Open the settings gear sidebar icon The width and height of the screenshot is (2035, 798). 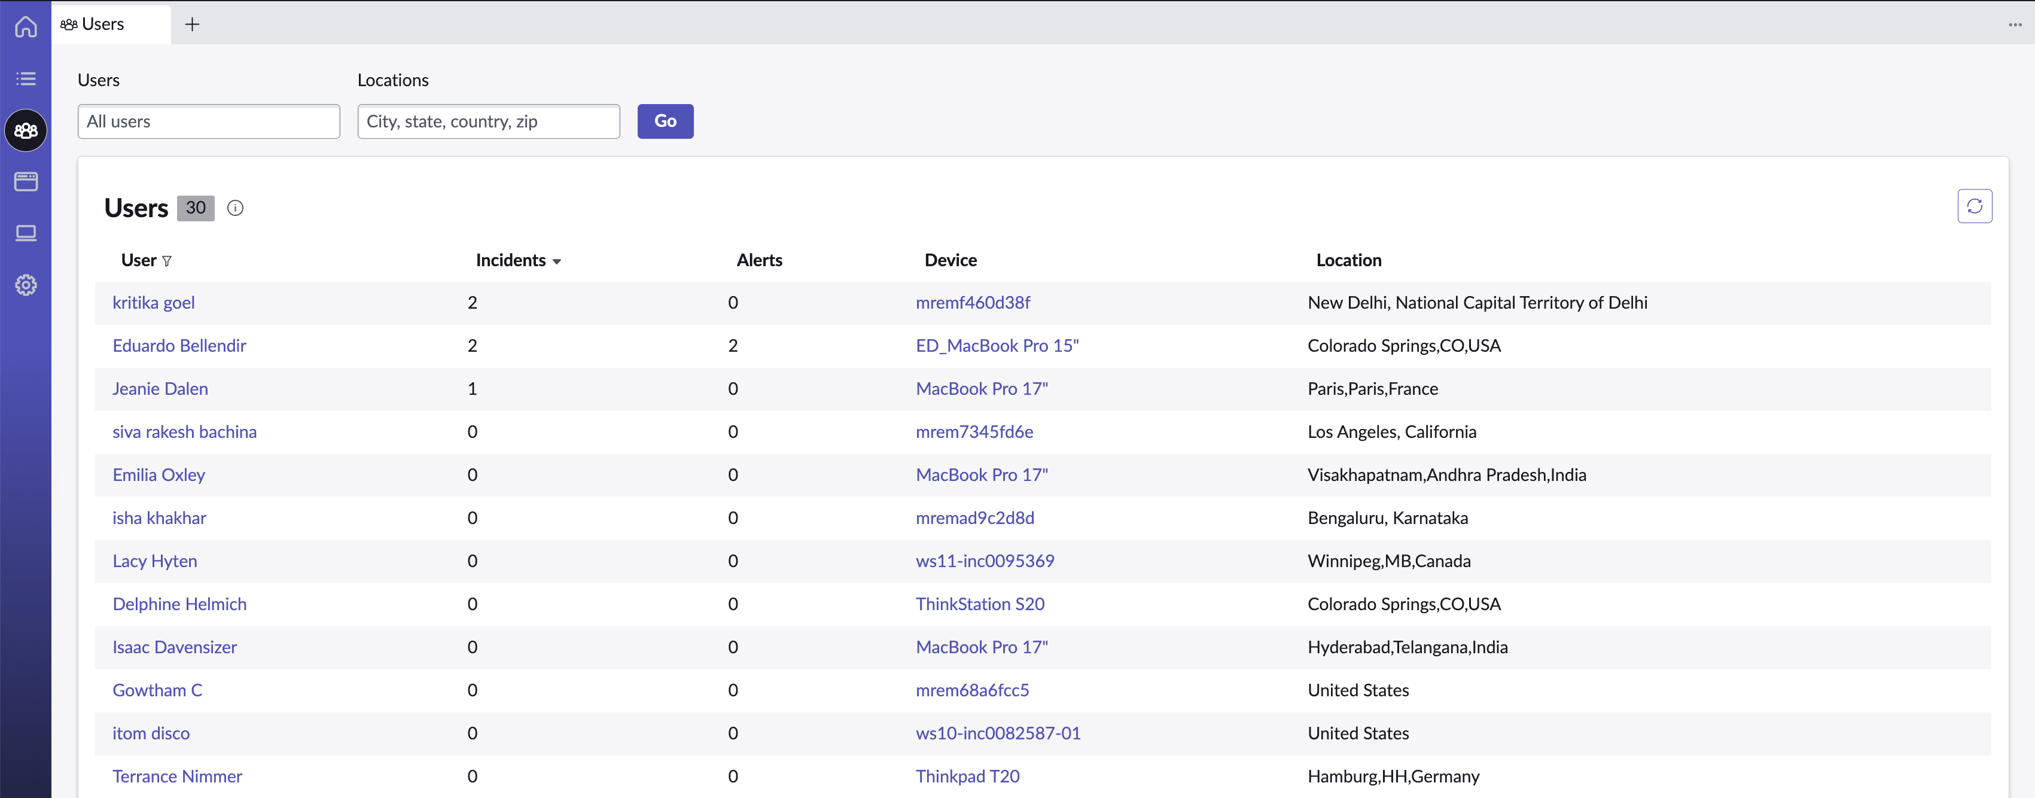26,285
